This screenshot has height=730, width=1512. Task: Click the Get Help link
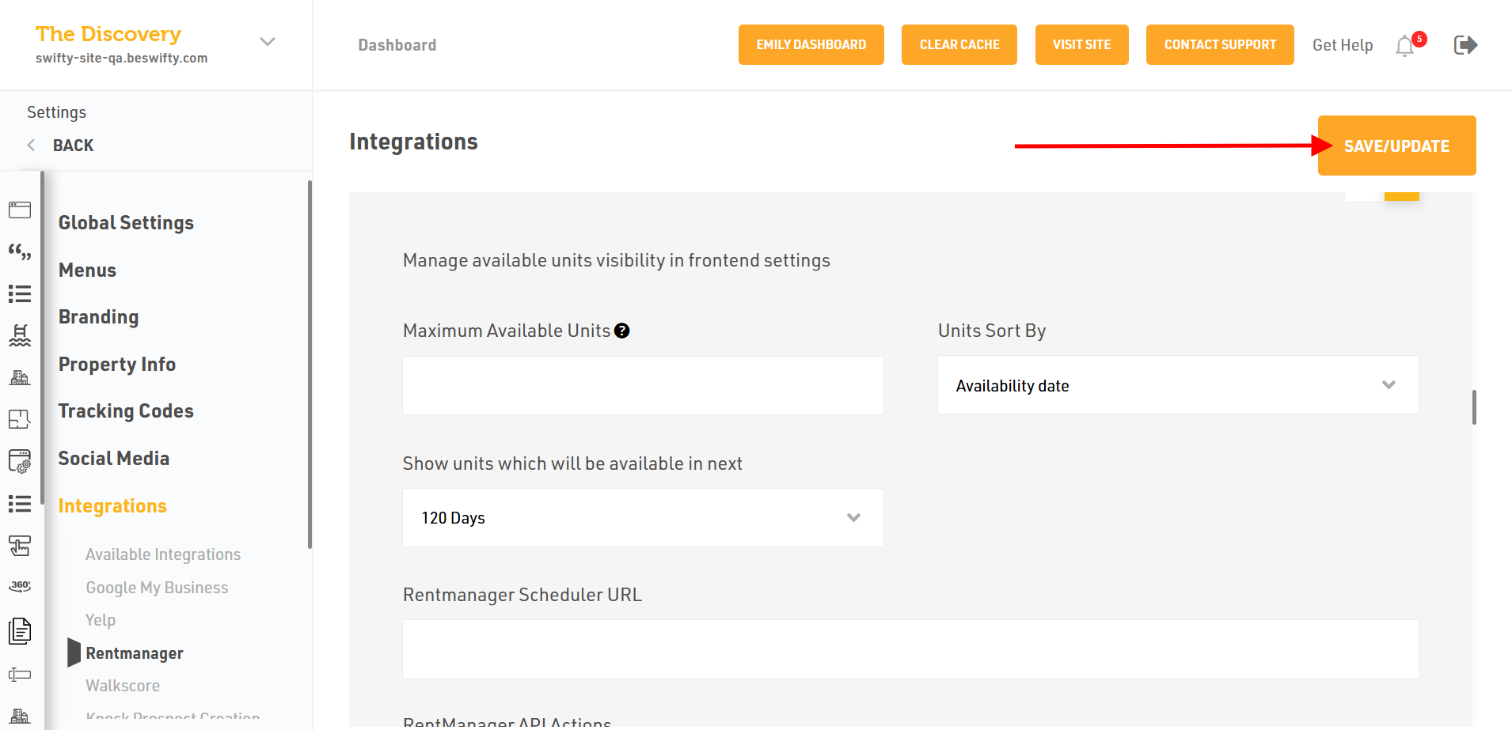[1342, 45]
